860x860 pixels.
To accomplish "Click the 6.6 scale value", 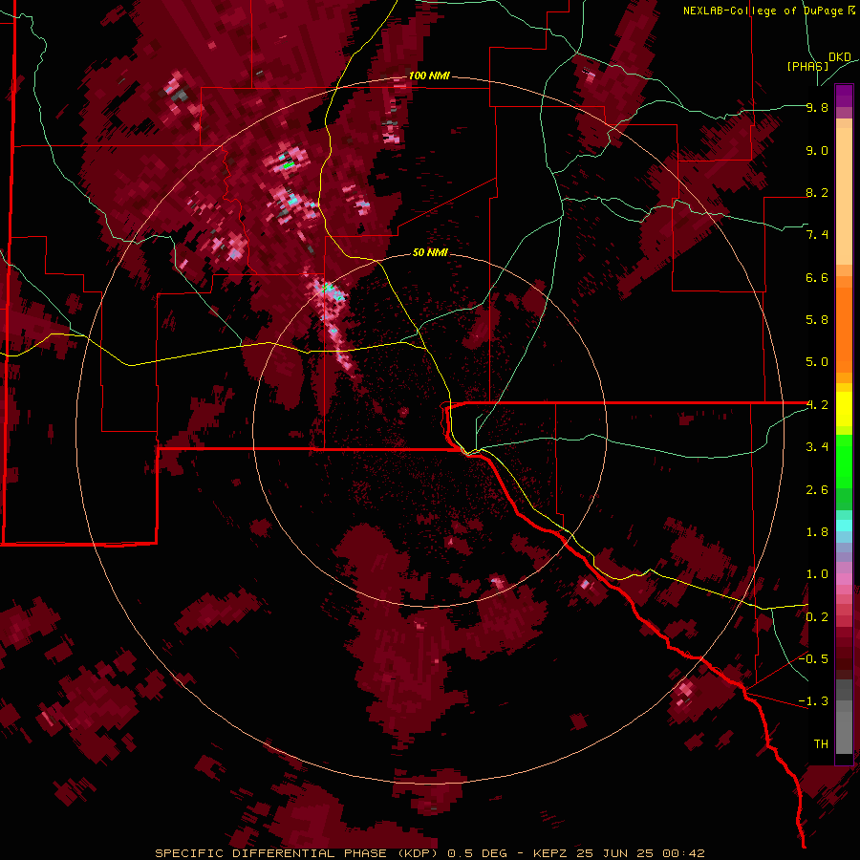I will click(817, 277).
